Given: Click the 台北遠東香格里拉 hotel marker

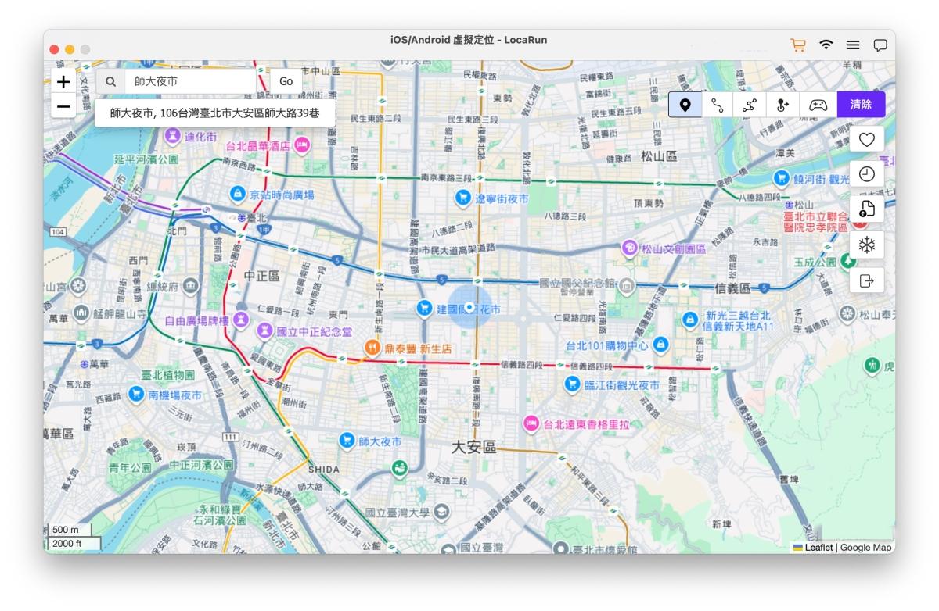Looking at the screenshot, I should (x=531, y=424).
